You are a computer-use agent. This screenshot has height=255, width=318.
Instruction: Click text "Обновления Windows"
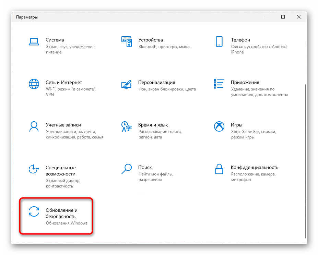pyautogui.click(x=67, y=223)
